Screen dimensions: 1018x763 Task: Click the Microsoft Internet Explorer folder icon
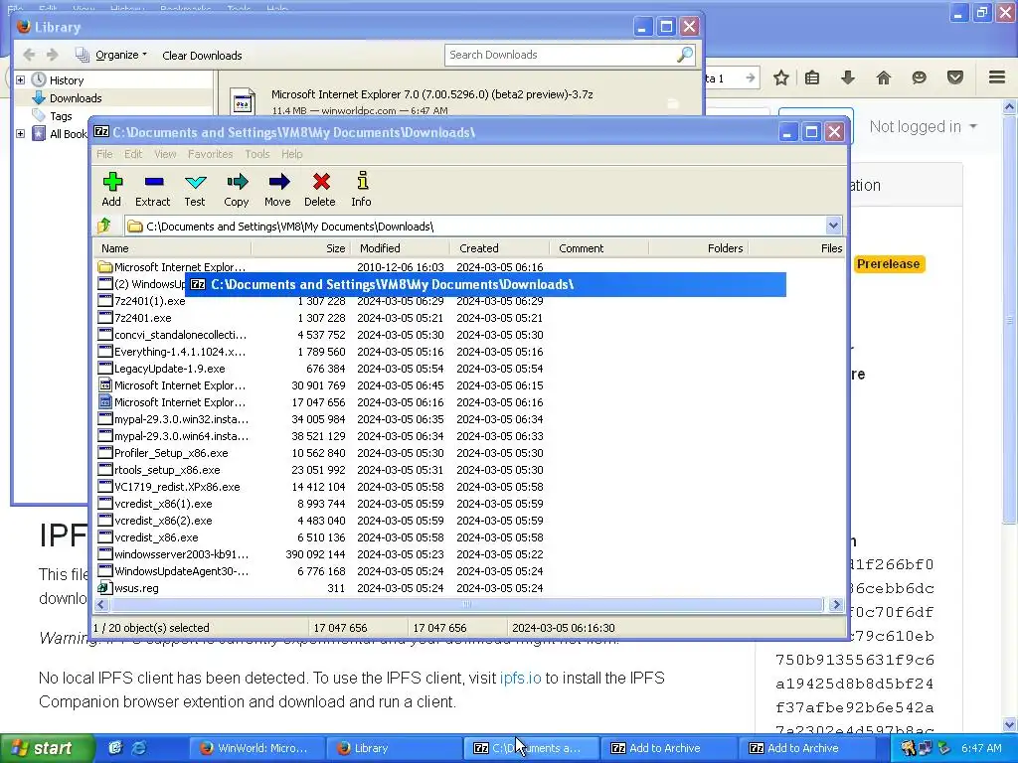pos(105,266)
